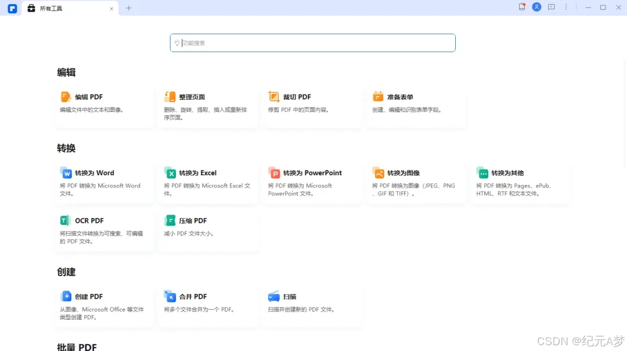This screenshot has height=351, width=627.
Task: Click description '修剪 PDF 中的页面内容。'
Action: coord(299,110)
